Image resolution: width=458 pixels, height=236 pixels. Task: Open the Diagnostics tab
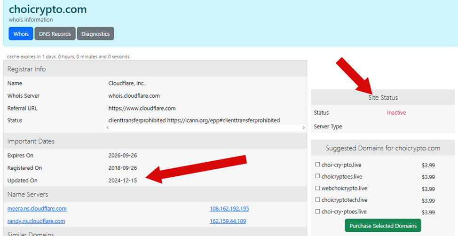click(x=95, y=33)
